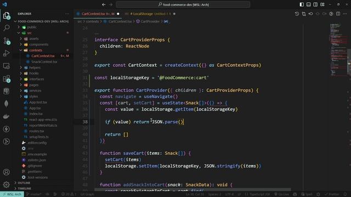
Task: Open .editorconfig file
Action: click(x=37, y=143)
